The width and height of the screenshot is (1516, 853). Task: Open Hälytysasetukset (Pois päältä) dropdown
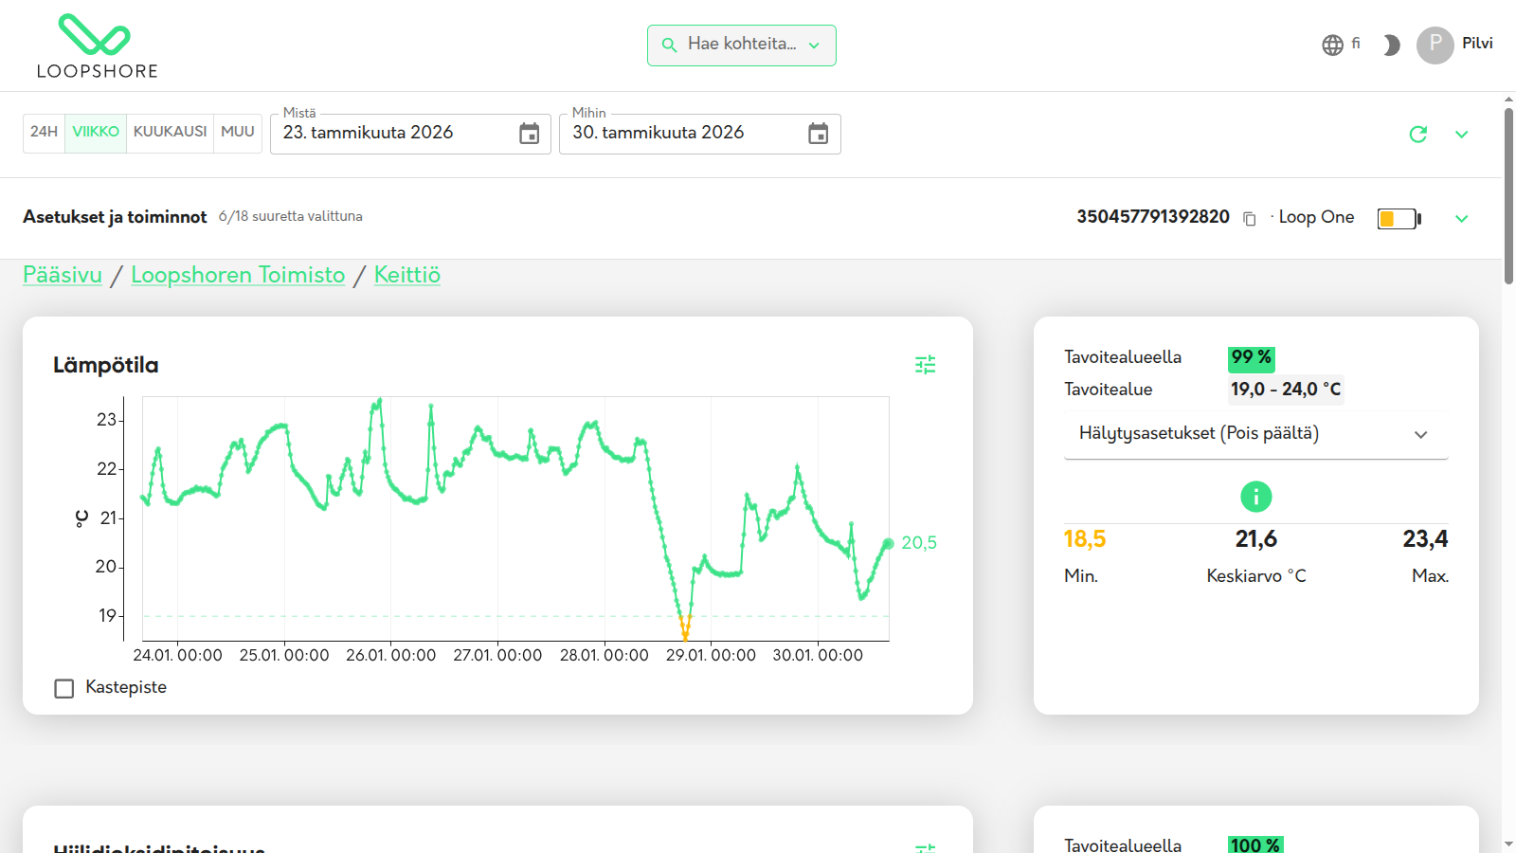point(1256,434)
